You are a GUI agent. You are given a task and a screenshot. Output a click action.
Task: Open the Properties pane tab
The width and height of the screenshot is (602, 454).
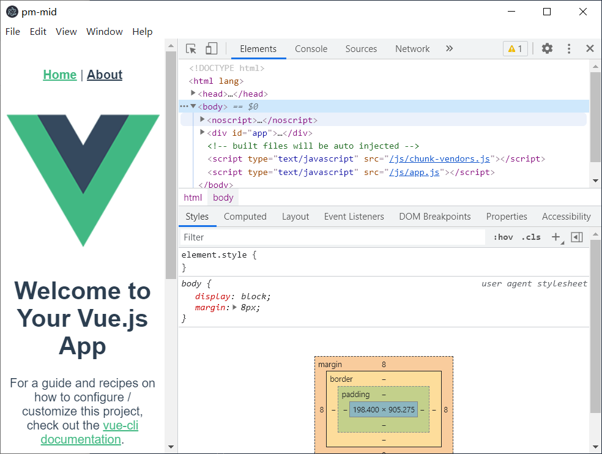tap(507, 217)
